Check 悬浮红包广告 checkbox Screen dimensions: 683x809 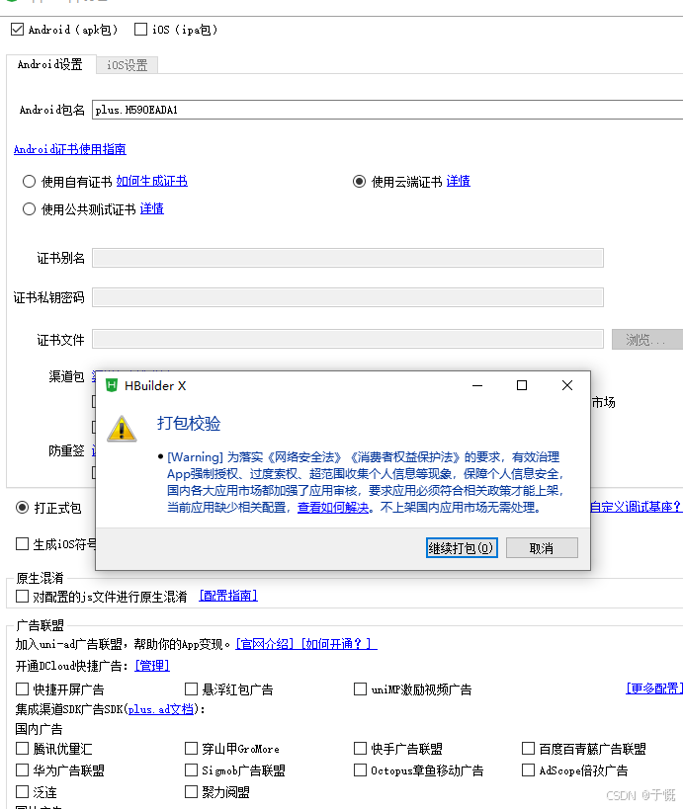pyautogui.click(x=191, y=688)
